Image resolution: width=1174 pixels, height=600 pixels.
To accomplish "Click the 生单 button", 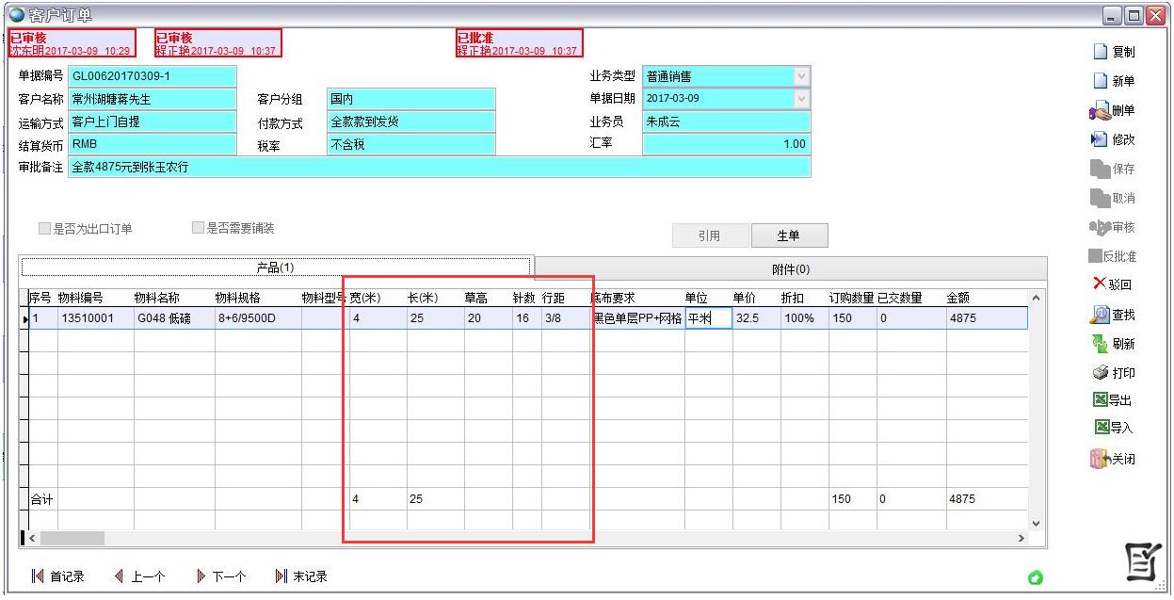I will click(789, 235).
